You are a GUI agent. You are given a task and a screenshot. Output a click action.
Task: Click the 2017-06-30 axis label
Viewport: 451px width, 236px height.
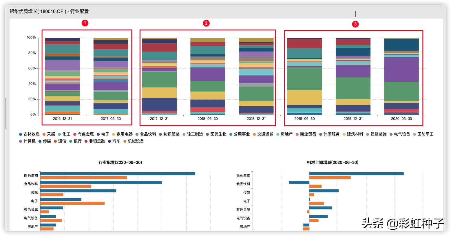[x=111, y=119]
